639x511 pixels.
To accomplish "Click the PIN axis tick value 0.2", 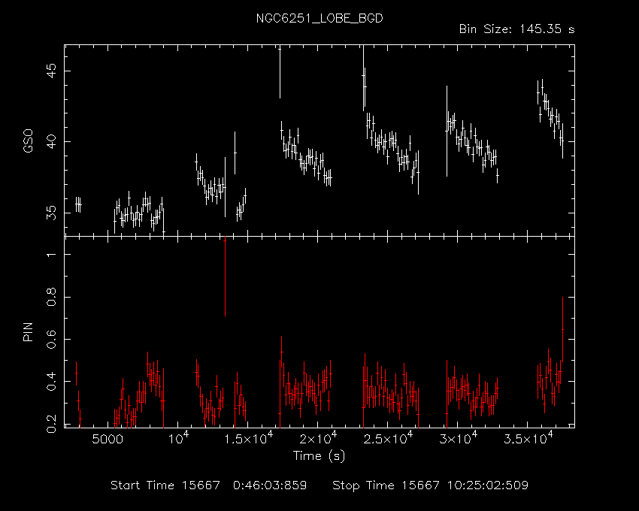I will tap(52, 423).
